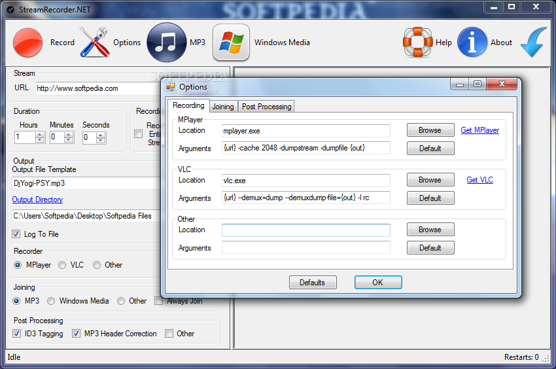This screenshot has width=556, height=369.
Task: Decrease the Minutes value
Action: tap(69, 140)
